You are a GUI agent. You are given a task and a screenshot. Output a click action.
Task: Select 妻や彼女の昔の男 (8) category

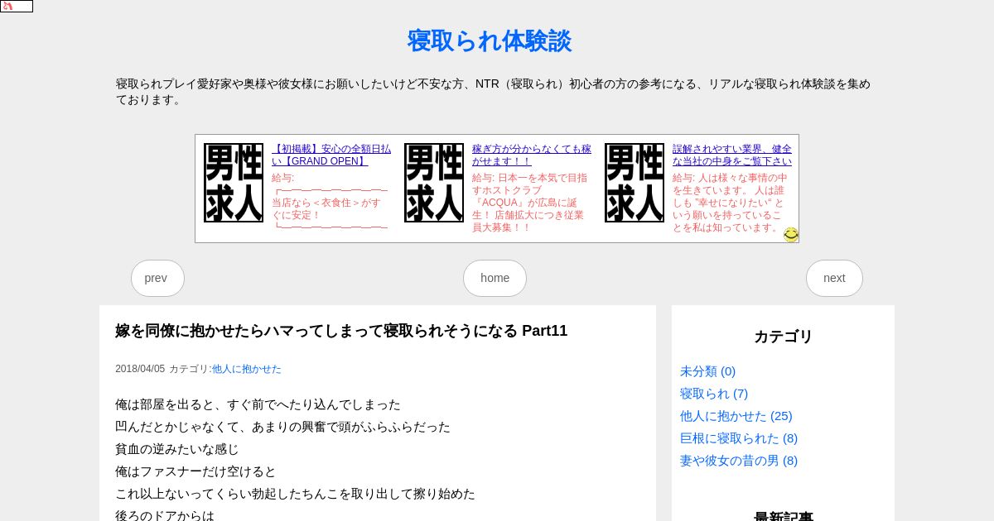pyautogui.click(x=739, y=461)
